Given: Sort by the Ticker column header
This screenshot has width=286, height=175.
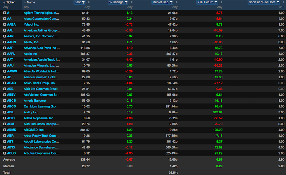Looking at the screenshot, I should tap(11, 2).
